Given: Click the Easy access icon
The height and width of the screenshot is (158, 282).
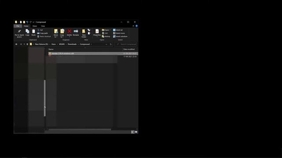Looking at the screenshot, I should click(89, 33).
